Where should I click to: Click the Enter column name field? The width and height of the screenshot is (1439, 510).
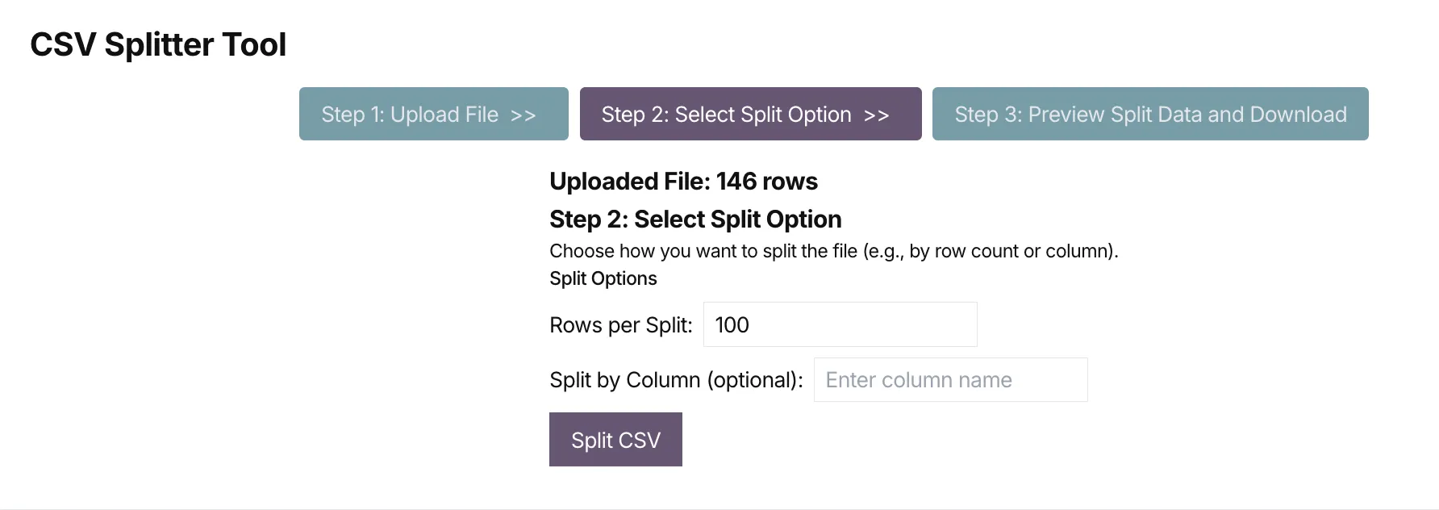(950, 379)
